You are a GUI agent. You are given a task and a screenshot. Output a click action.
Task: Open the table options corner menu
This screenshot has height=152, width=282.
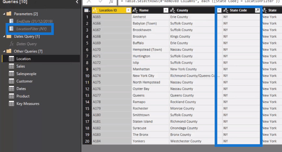(x=87, y=10)
